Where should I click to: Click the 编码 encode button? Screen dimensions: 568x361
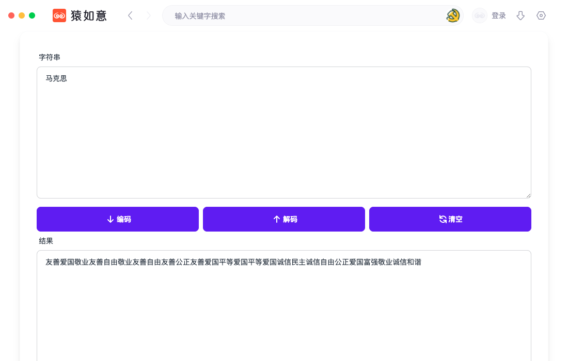(118, 219)
